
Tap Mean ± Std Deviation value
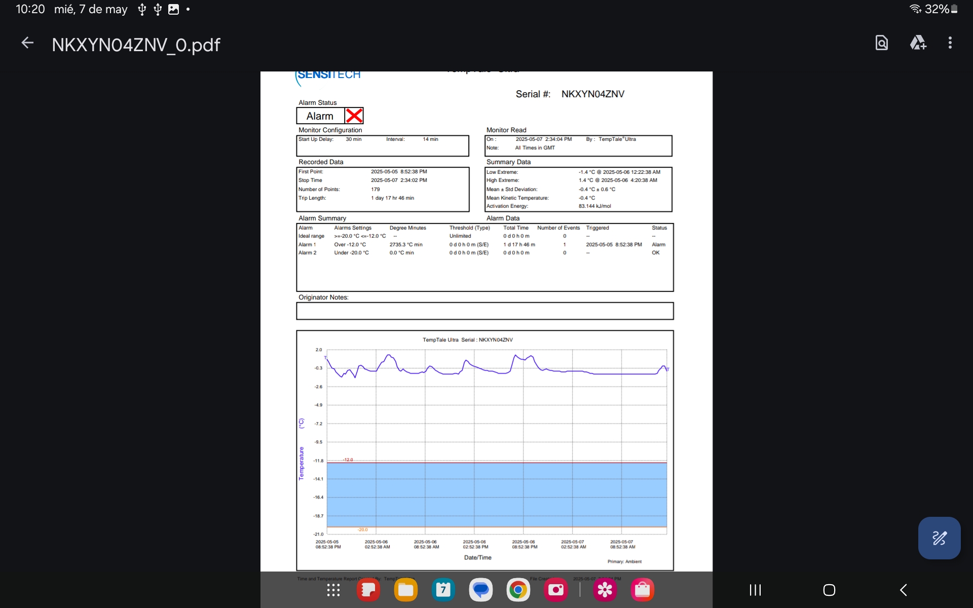[597, 189]
